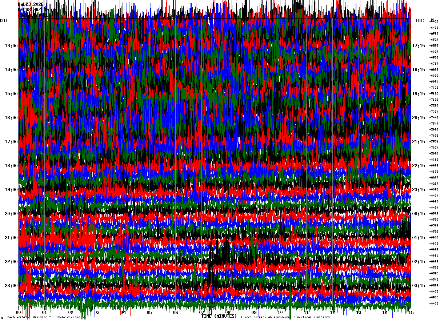The image size is (440, 322).
Task: Click DC offset value -7039
Action: 434,88
